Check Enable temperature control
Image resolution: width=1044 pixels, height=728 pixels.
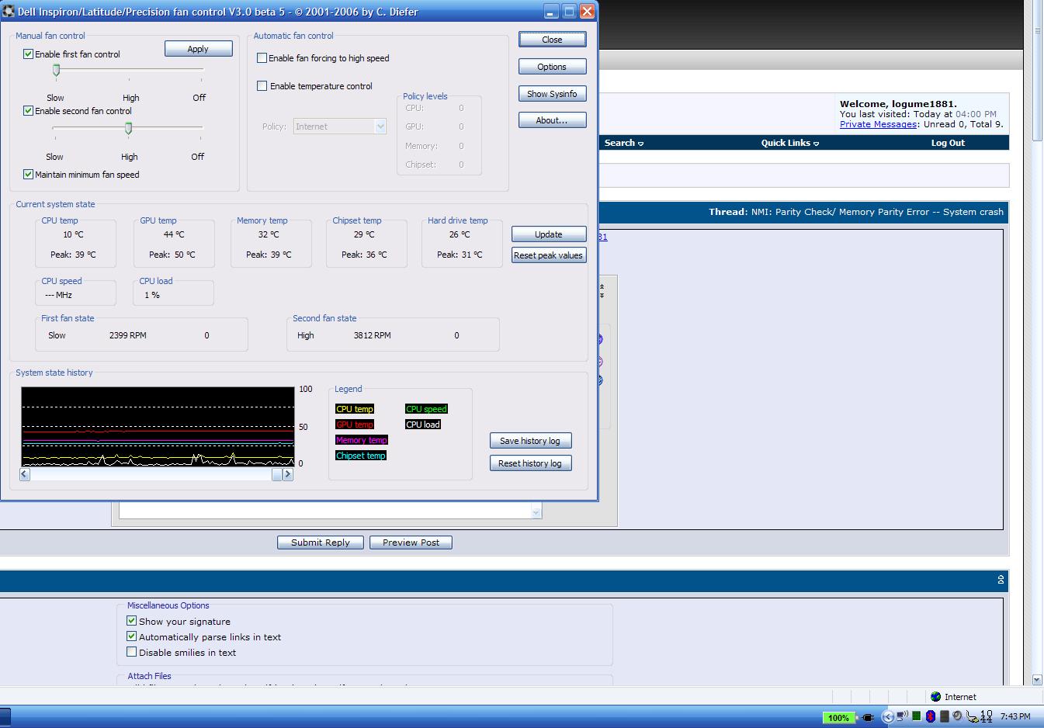(x=262, y=86)
